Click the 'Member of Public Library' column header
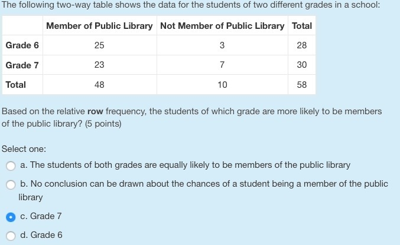The image size is (400, 245). click(99, 26)
